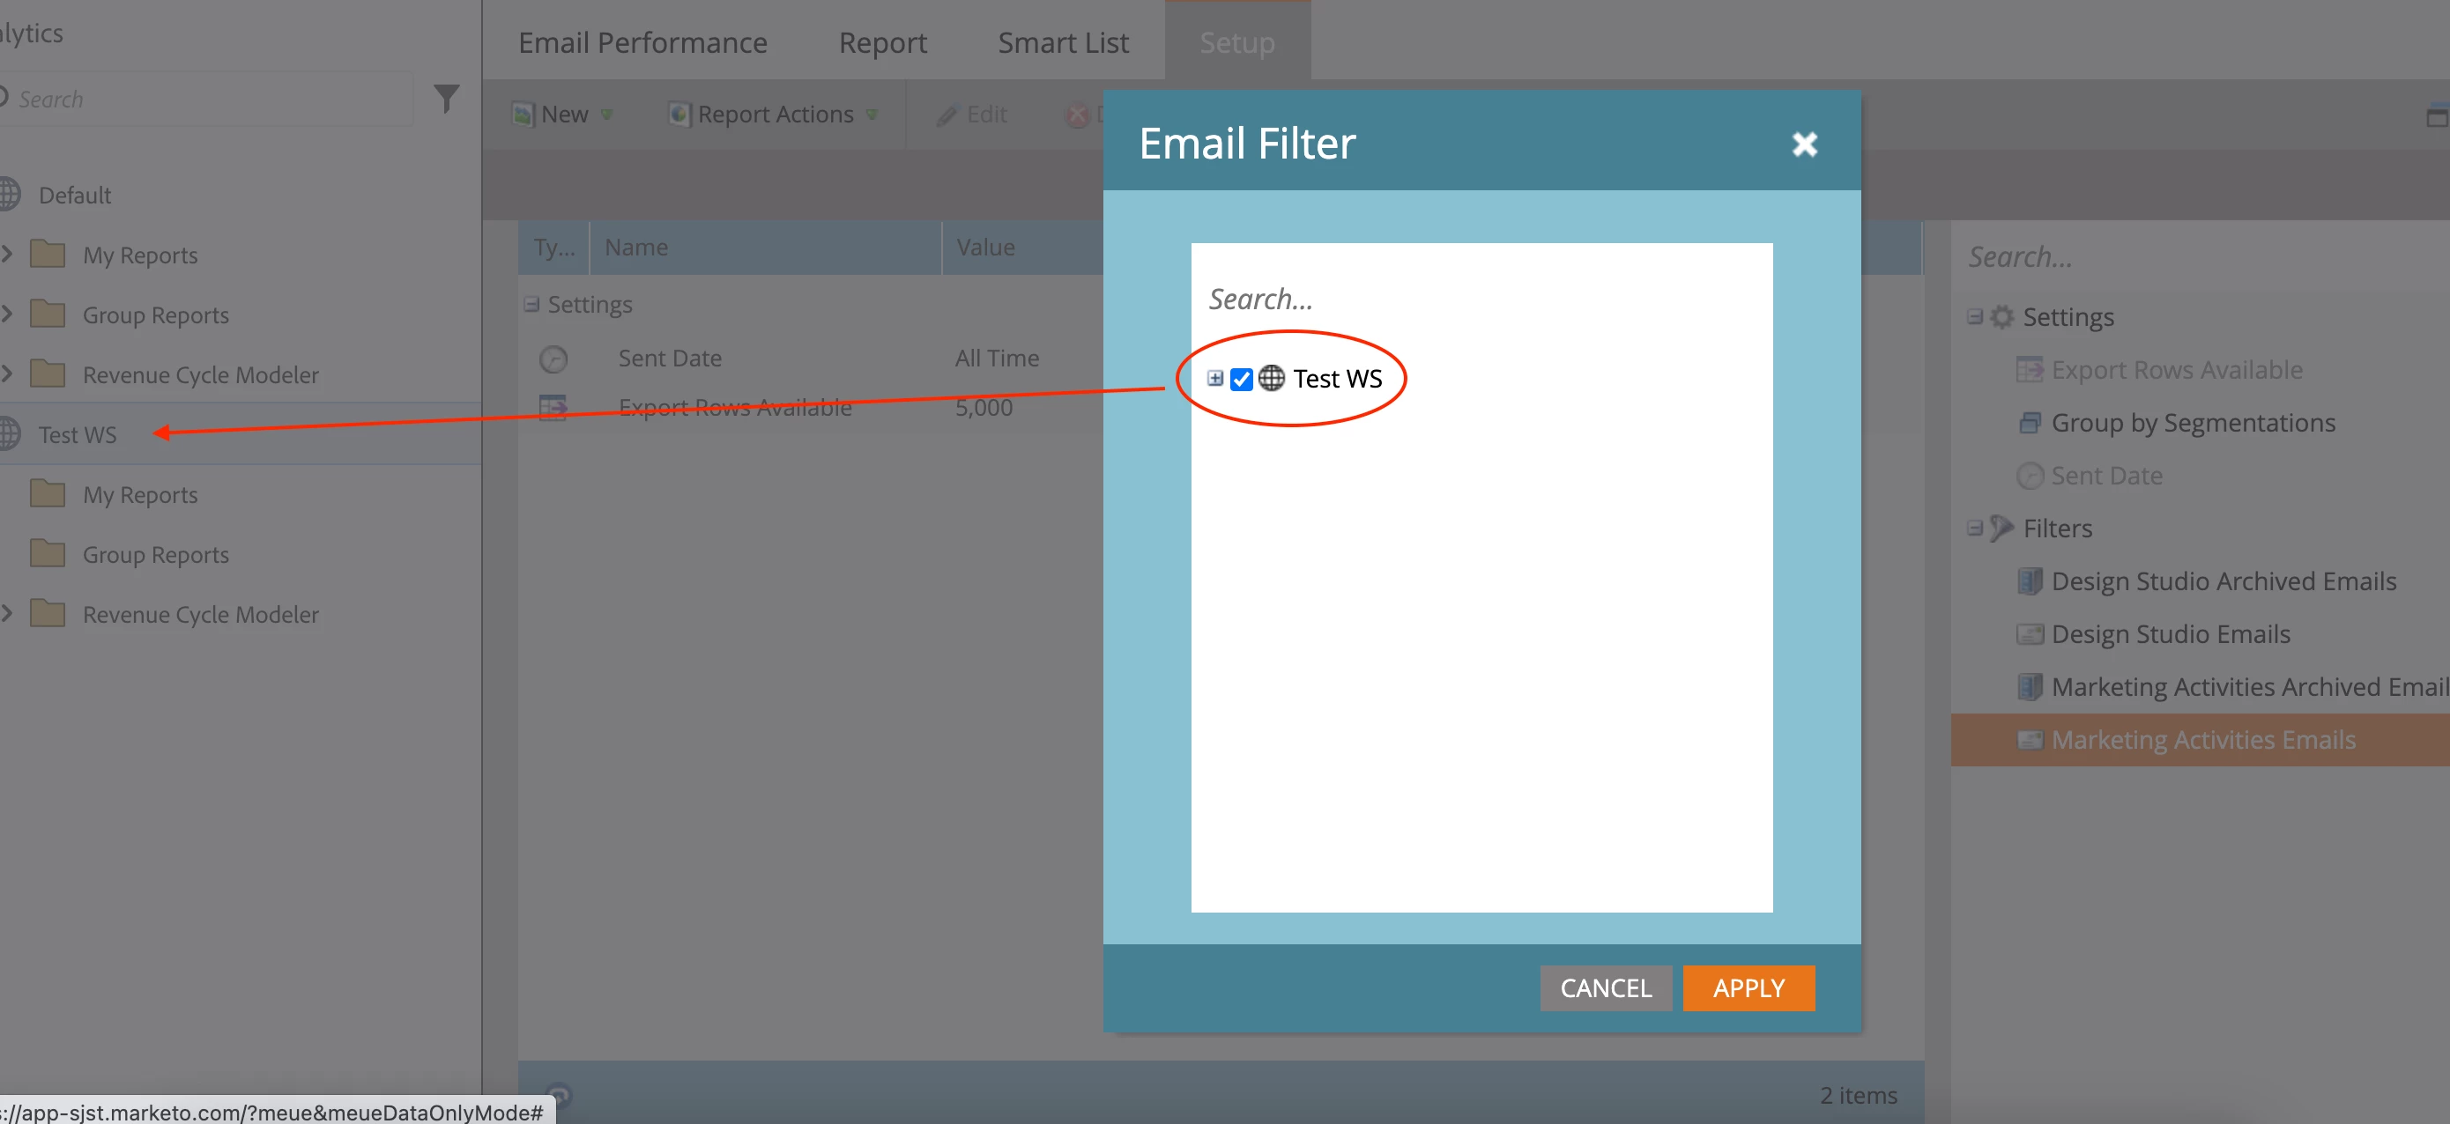
Task: Collapse the Settings group in grid
Action: [x=531, y=304]
